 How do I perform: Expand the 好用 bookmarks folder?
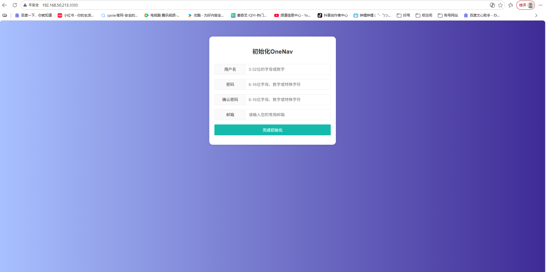pos(403,15)
